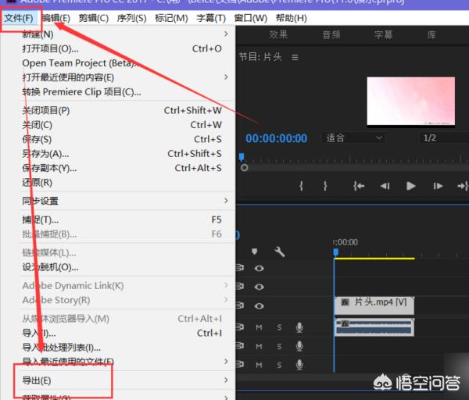The width and height of the screenshot is (469, 400).
Task: Open the 节目: 片头 panel menu icon
Action: coord(295,57)
